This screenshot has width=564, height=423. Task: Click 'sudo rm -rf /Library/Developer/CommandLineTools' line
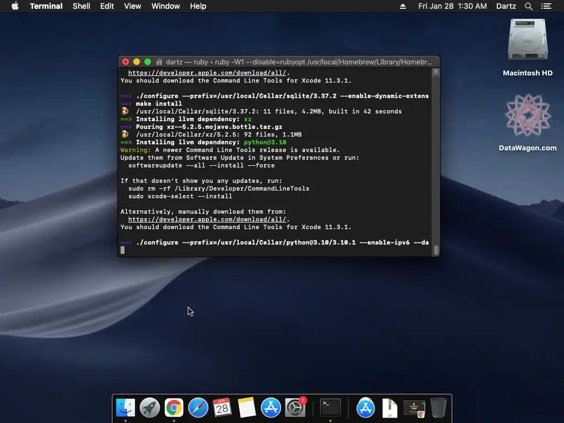coord(219,188)
